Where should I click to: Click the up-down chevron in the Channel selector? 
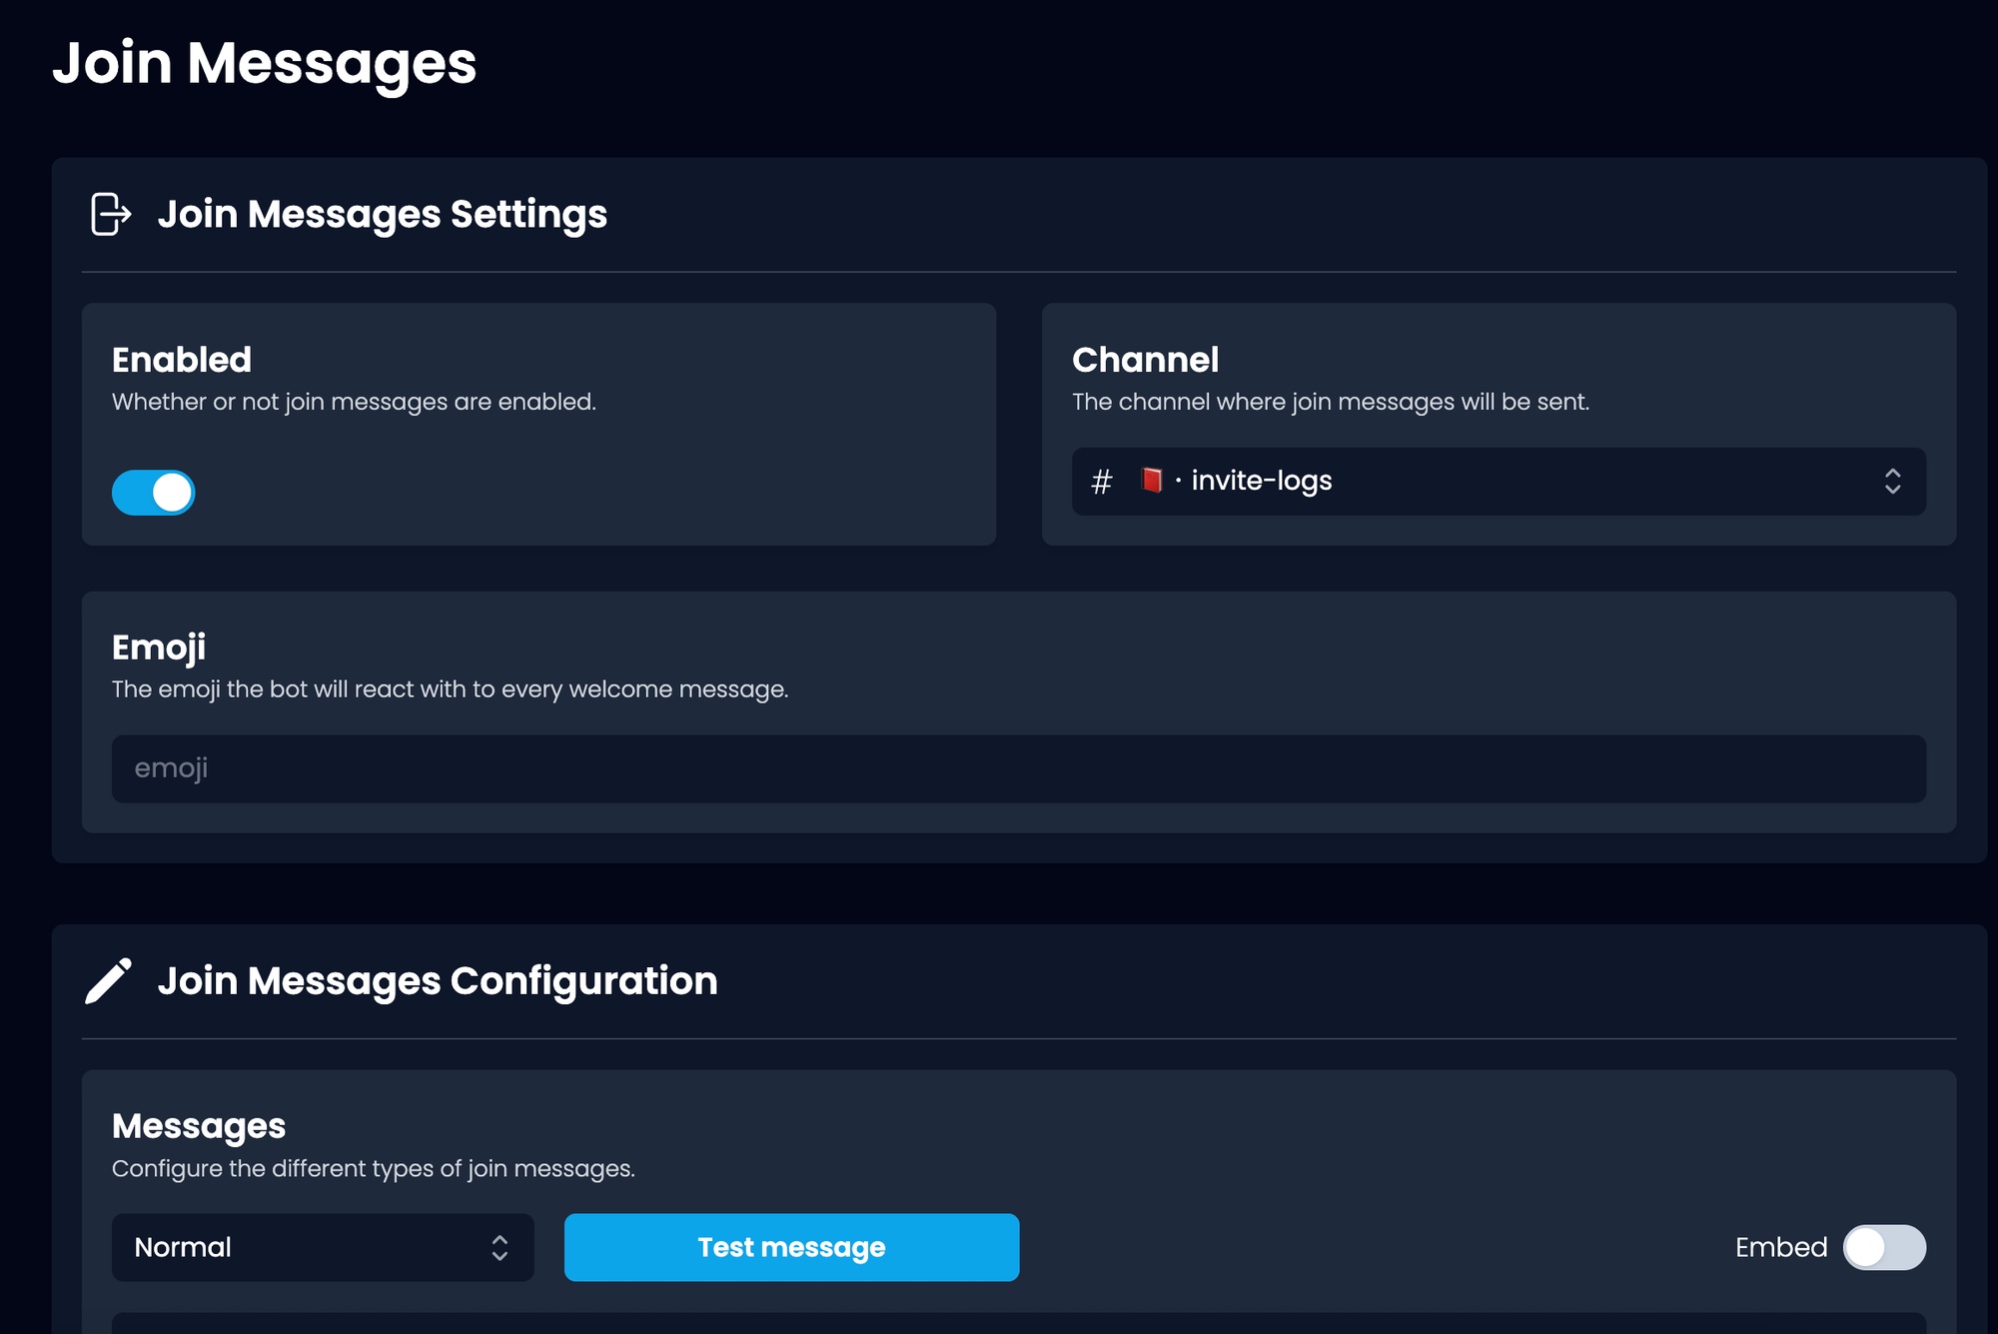[x=1892, y=482]
